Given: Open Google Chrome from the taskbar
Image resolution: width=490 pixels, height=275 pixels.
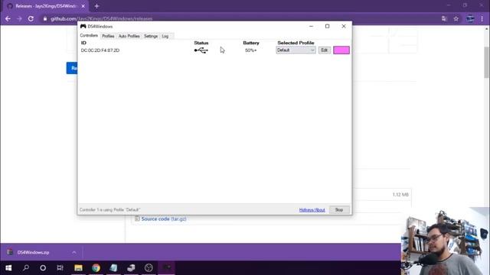Looking at the screenshot, I should click(x=96, y=267).
